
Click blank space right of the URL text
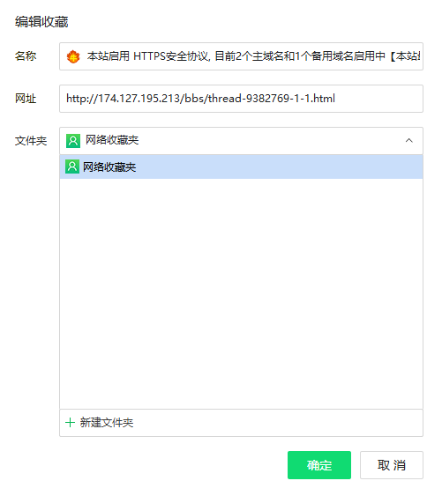[x=378, y=99]
